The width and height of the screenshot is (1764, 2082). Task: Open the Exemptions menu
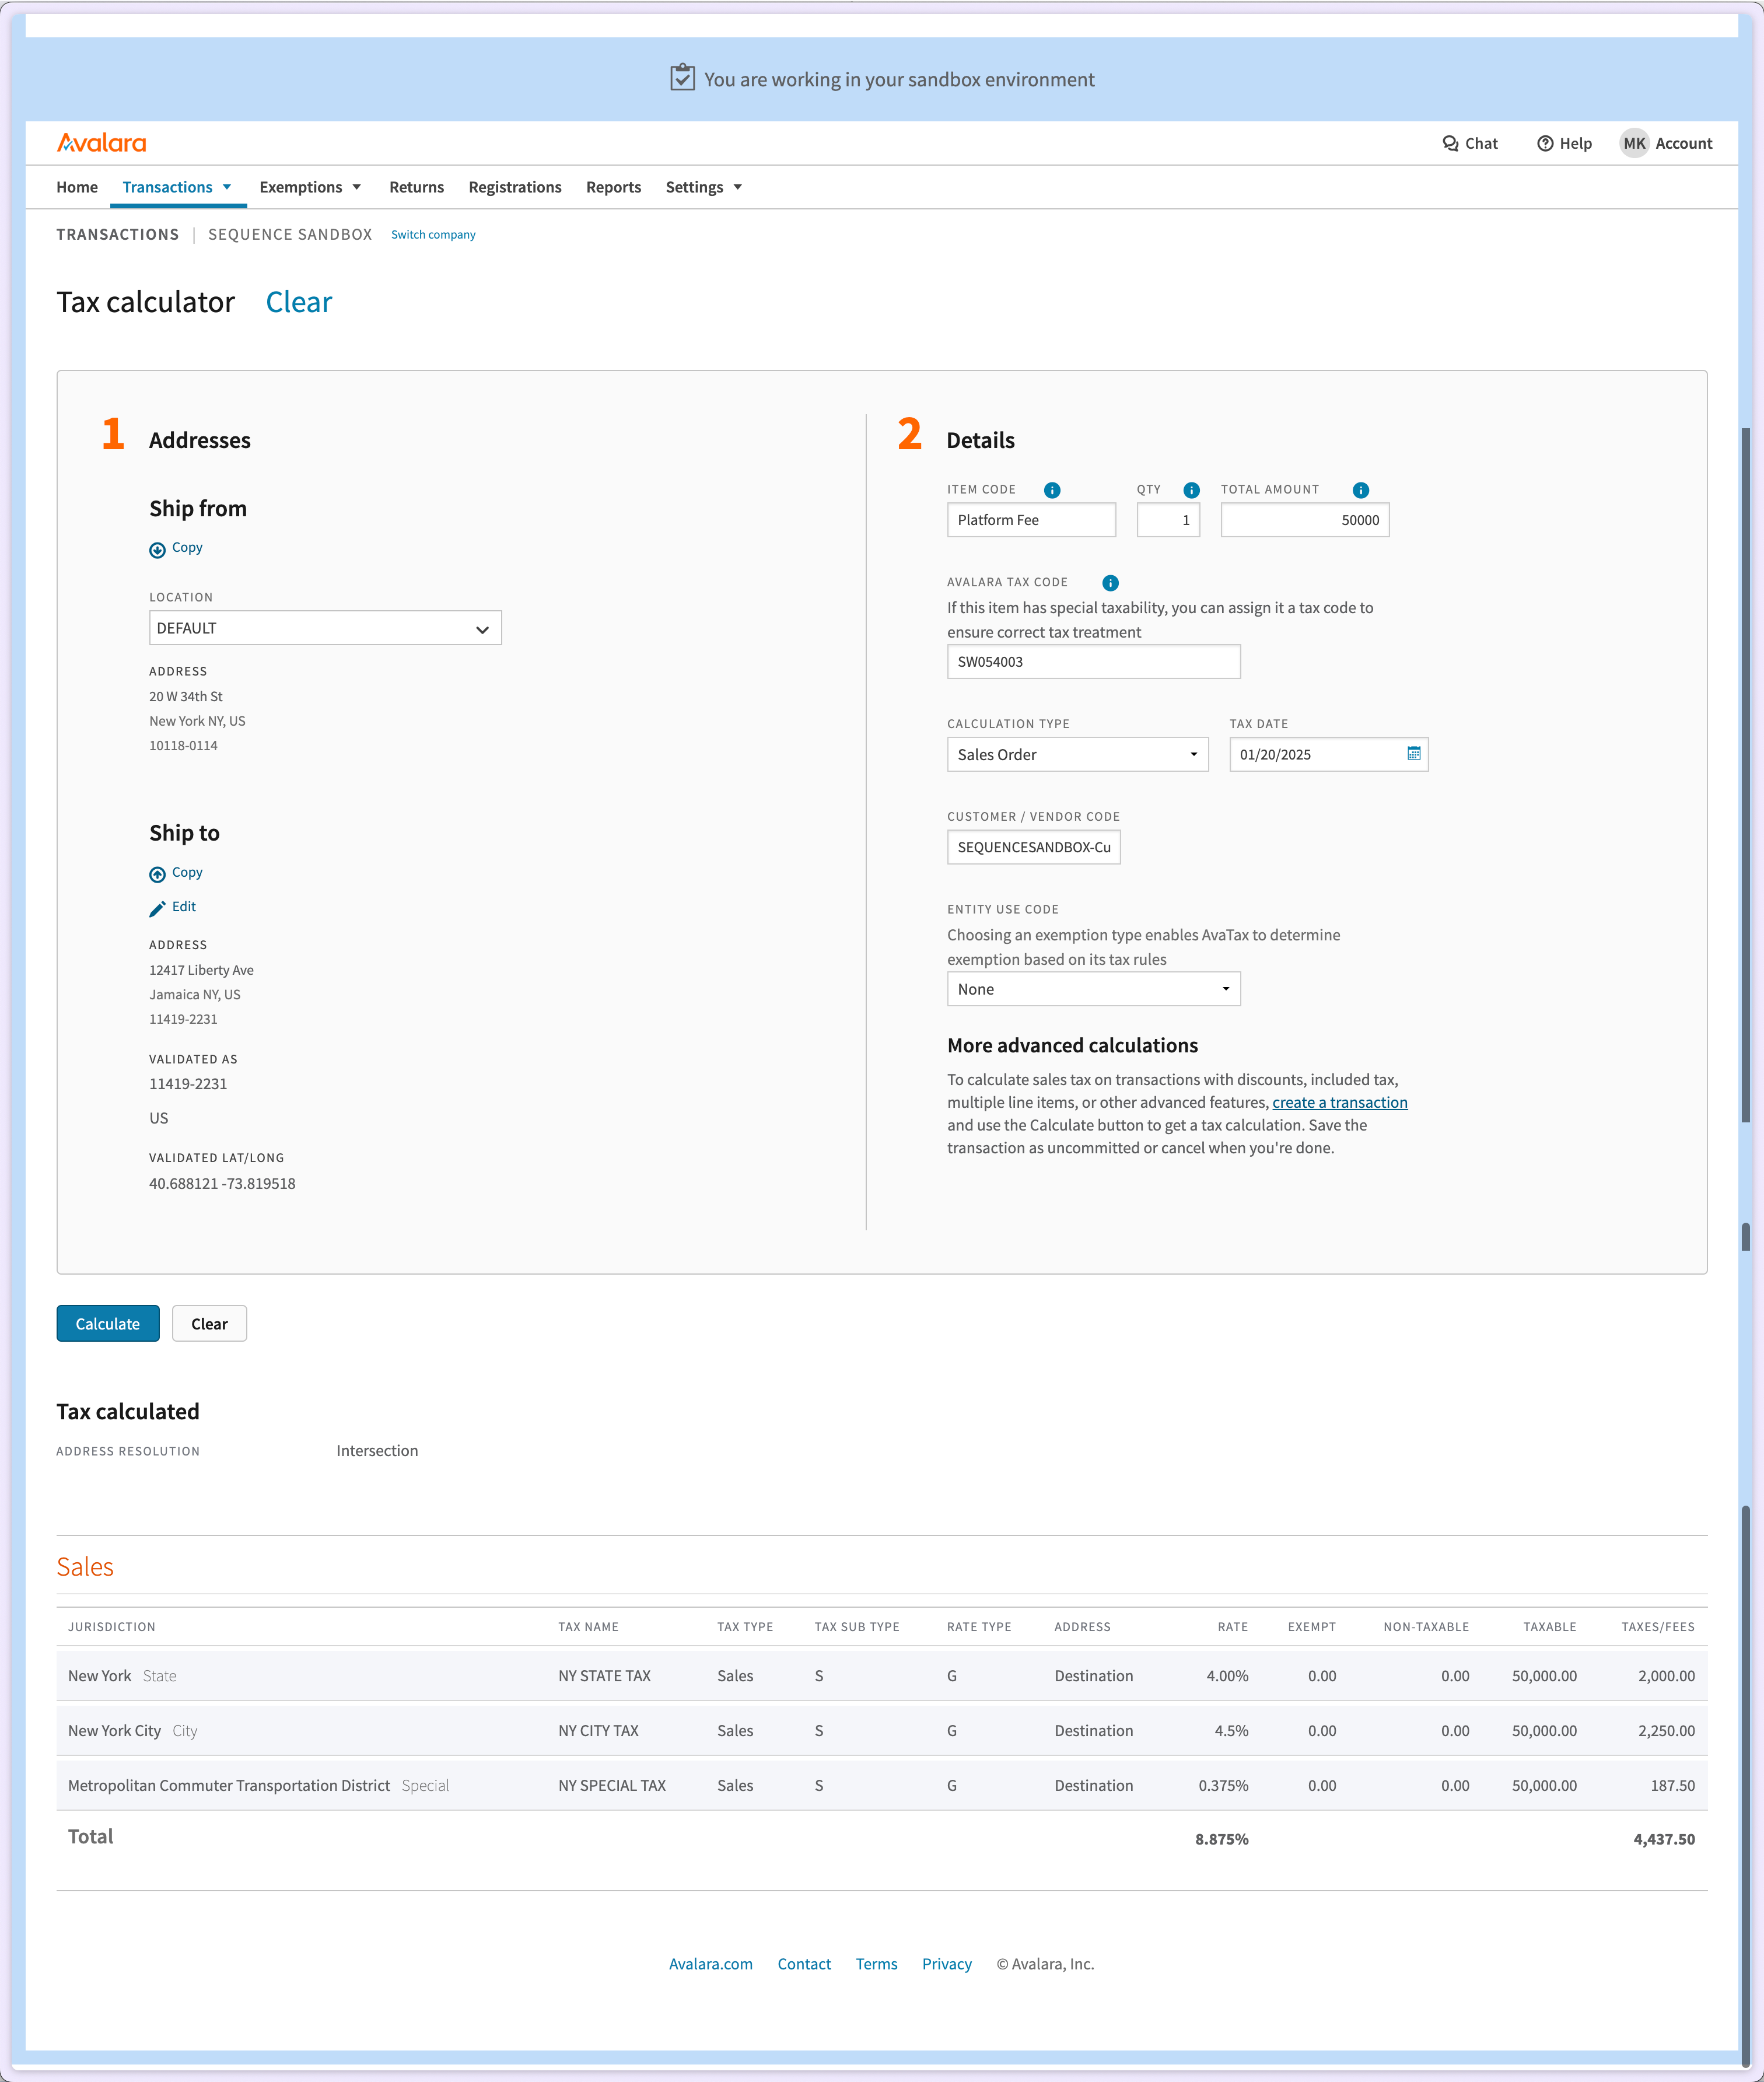pos(309,187)
